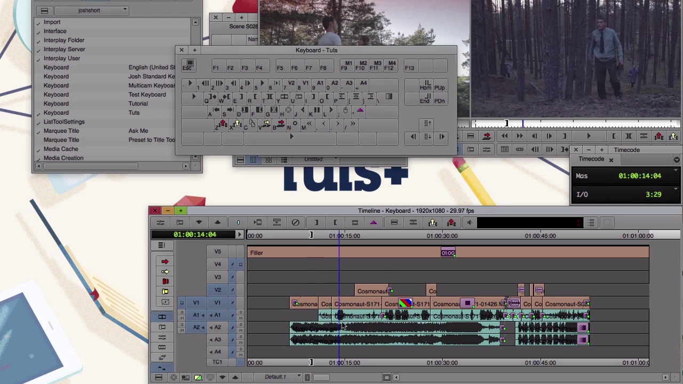Select the red Overwrite Trim tool in timeline palette

pos(165,282)
